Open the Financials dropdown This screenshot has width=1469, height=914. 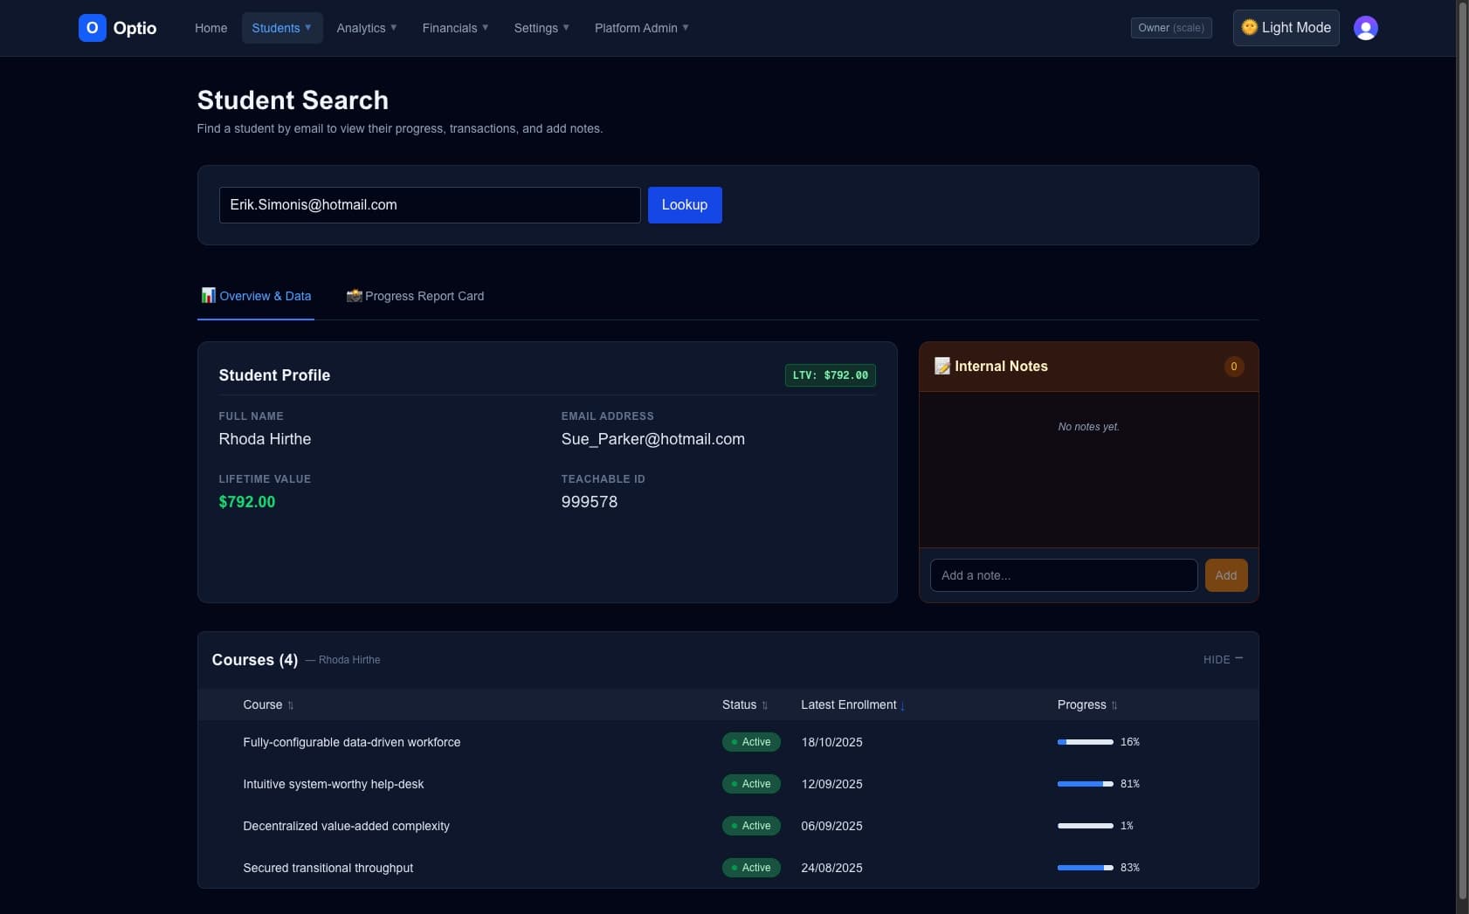[455, 28]
